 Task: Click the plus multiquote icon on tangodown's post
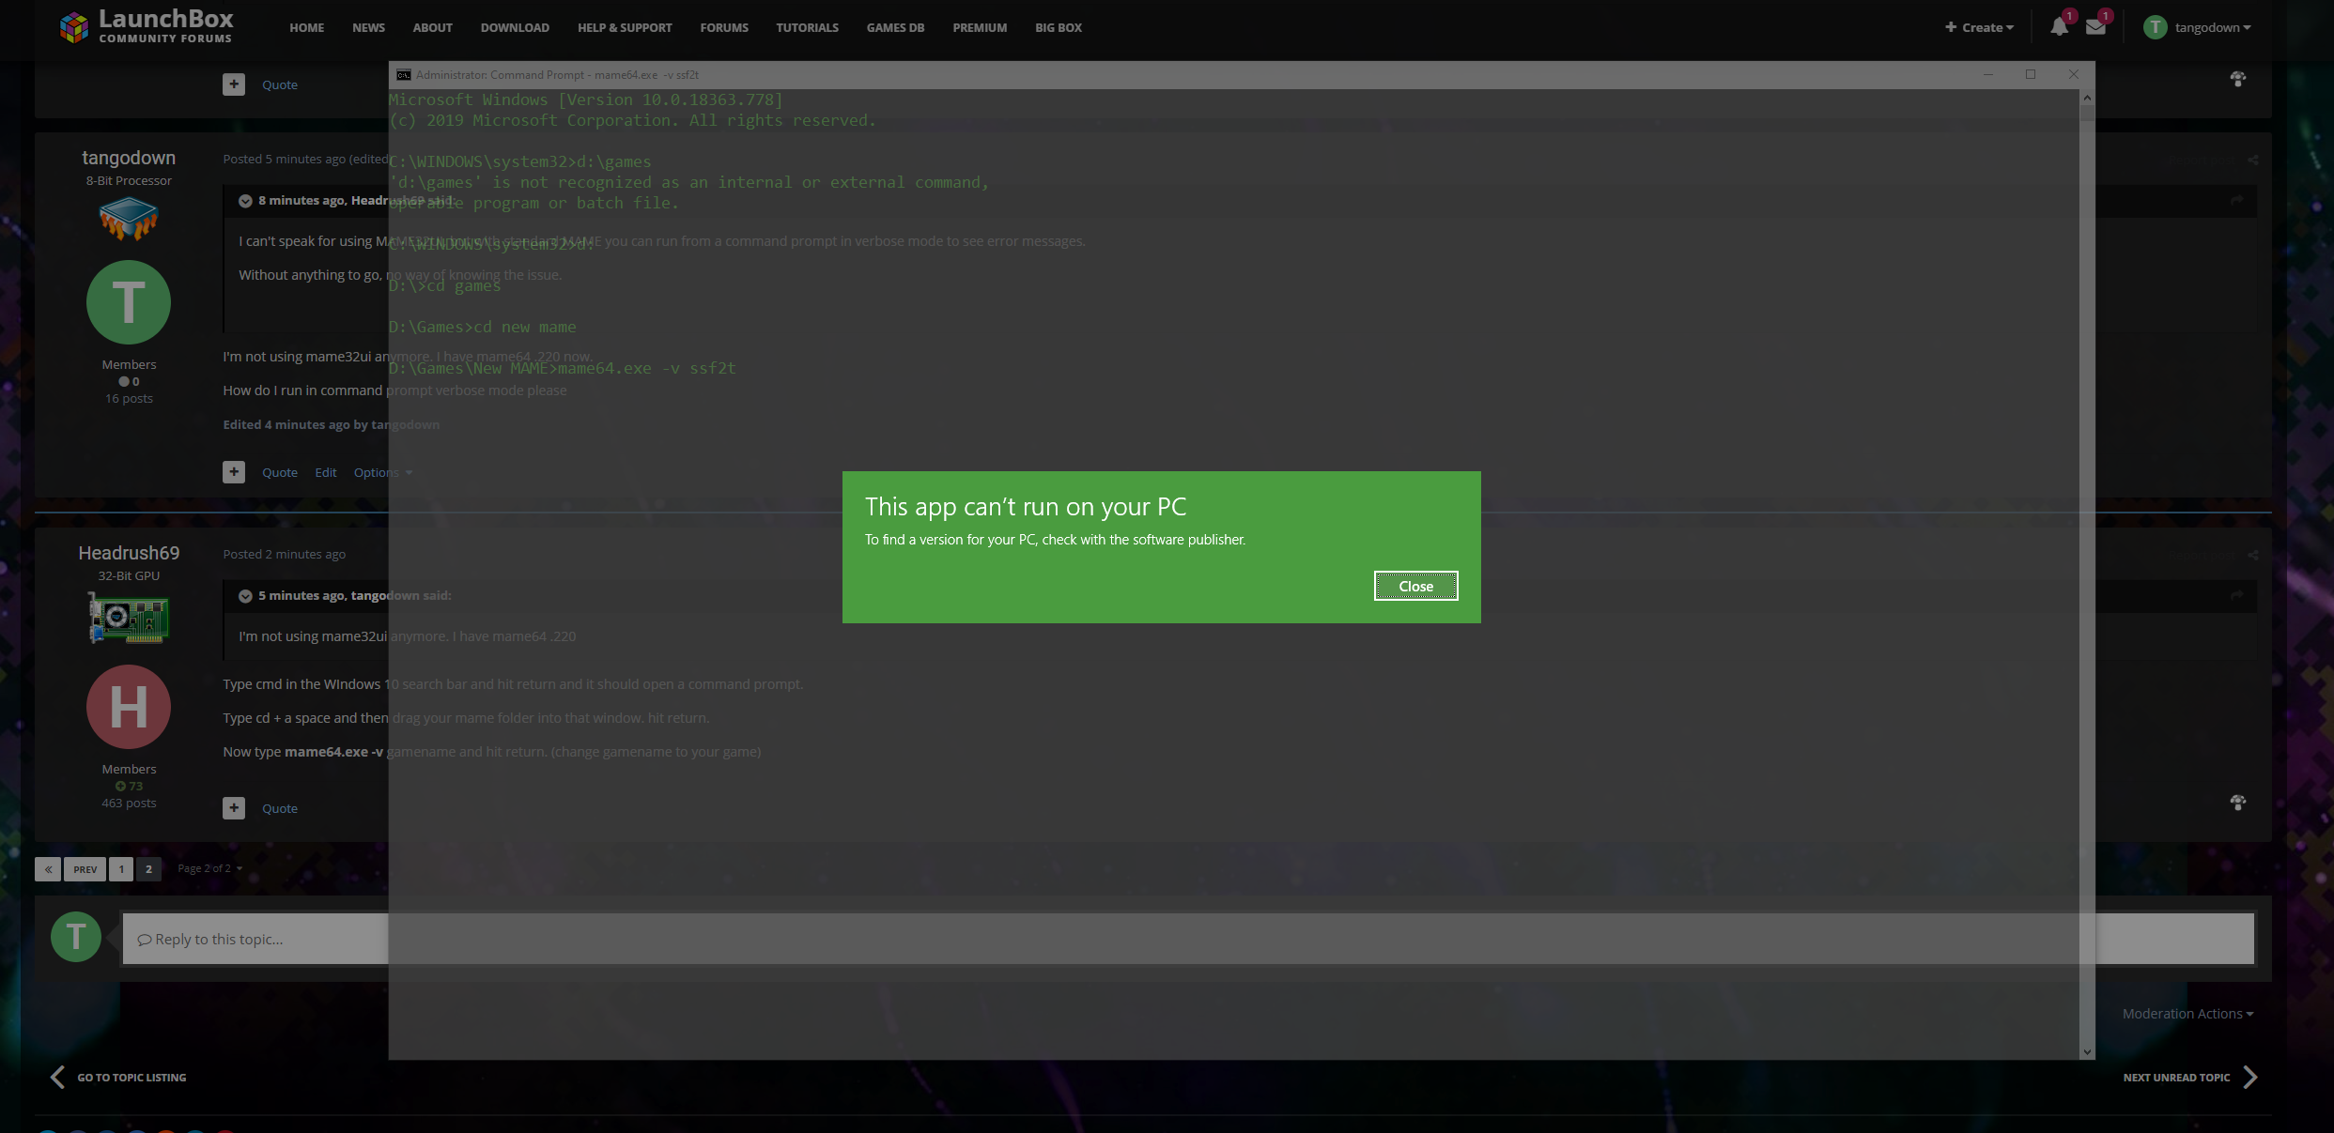[x=234, y=472]
